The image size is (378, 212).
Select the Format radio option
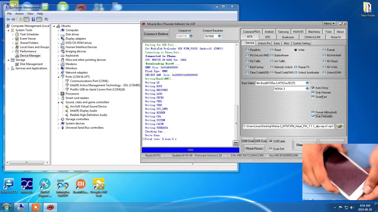tap(324, 50)
